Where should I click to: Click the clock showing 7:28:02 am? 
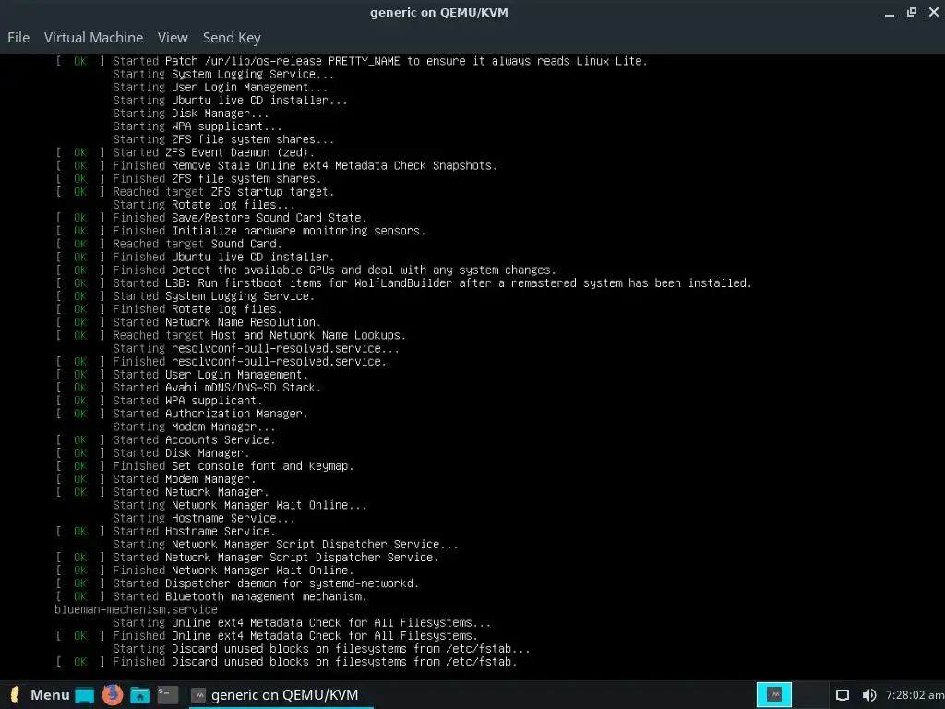click(915, 695)
